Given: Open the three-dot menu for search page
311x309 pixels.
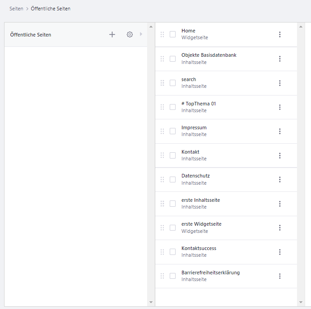Looking at the screenshot, I should 280,83.
